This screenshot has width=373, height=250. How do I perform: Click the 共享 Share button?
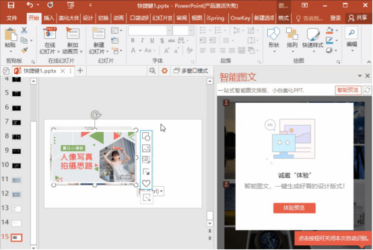358,18
